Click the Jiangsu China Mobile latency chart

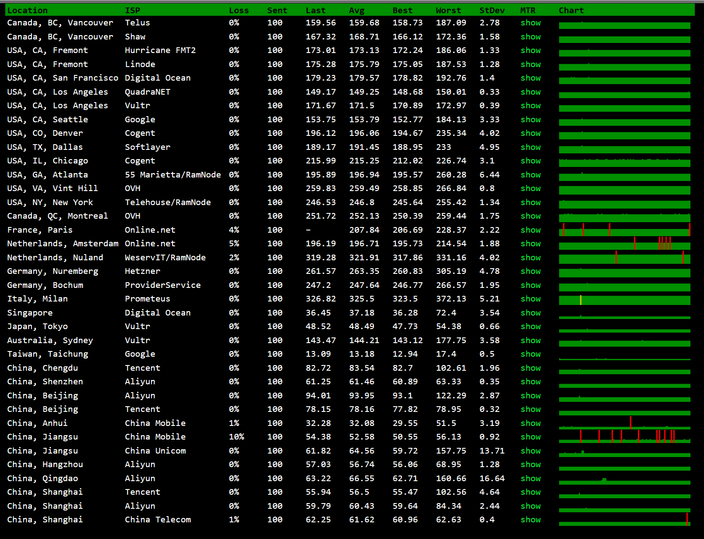(x=625, y=436)
